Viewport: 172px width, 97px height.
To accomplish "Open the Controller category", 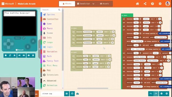I will 51,19.
